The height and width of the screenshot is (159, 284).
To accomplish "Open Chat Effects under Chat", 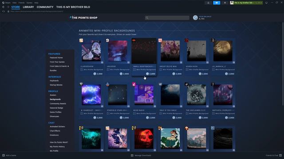I will (55, 131).
